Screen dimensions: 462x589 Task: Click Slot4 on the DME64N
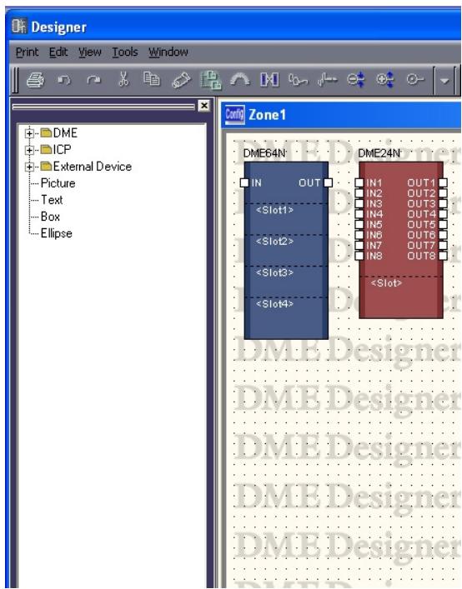tap(275, 304)
